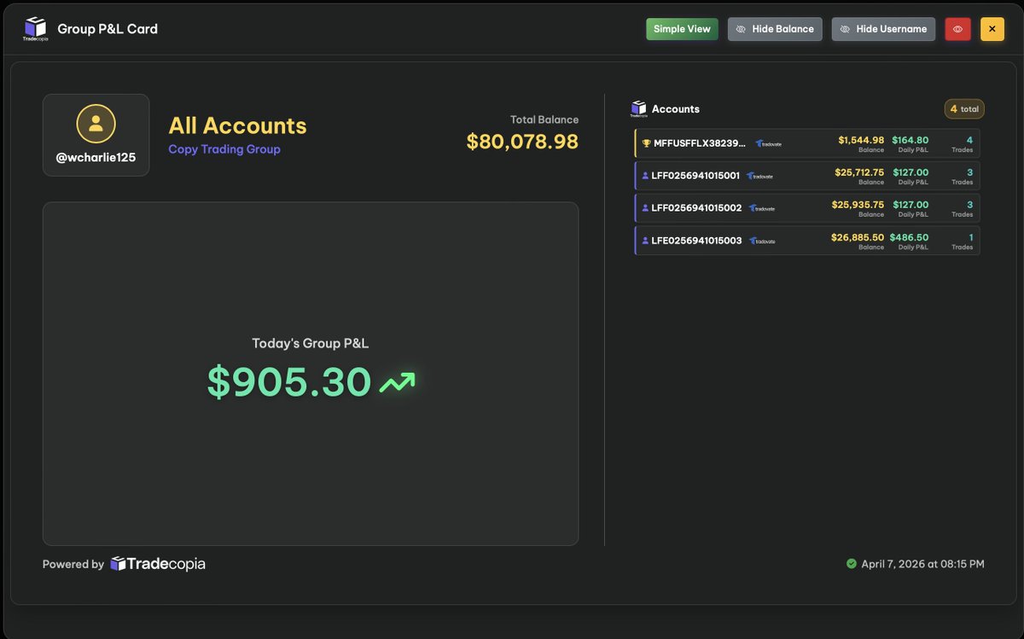
Task: Click the $25,712.75 balance value
Action: [x=859, y=172]
